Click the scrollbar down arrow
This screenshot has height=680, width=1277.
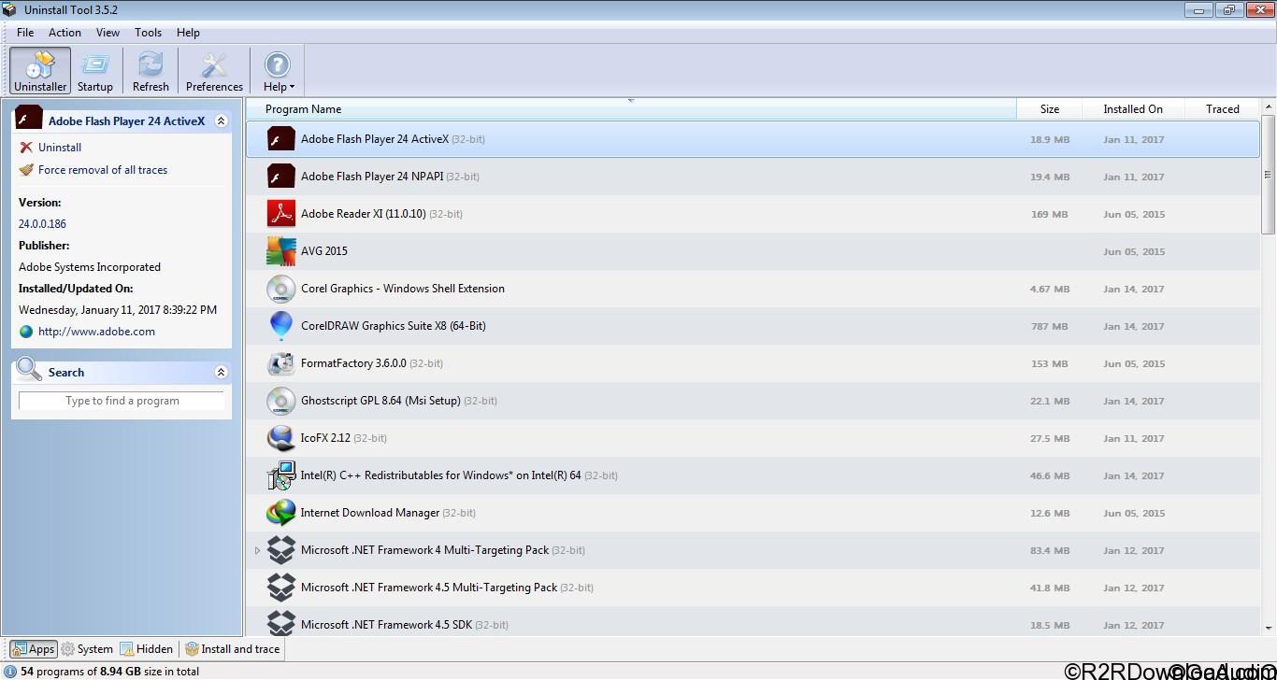click(1269, 629)
